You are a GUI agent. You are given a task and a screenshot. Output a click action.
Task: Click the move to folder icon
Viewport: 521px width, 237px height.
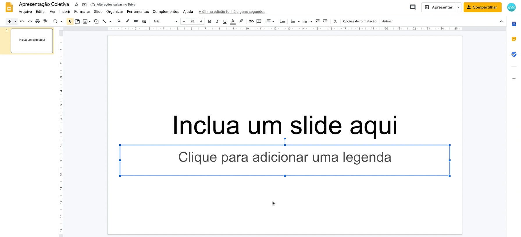pyautogui.click(x=84, y=4)
